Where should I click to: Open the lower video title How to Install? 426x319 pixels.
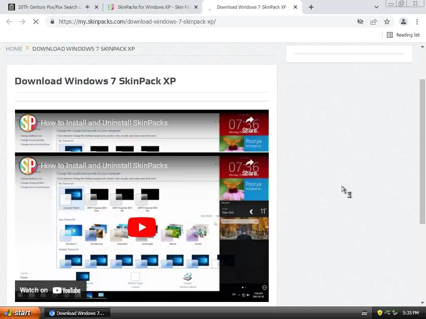(x=104, y=166)
